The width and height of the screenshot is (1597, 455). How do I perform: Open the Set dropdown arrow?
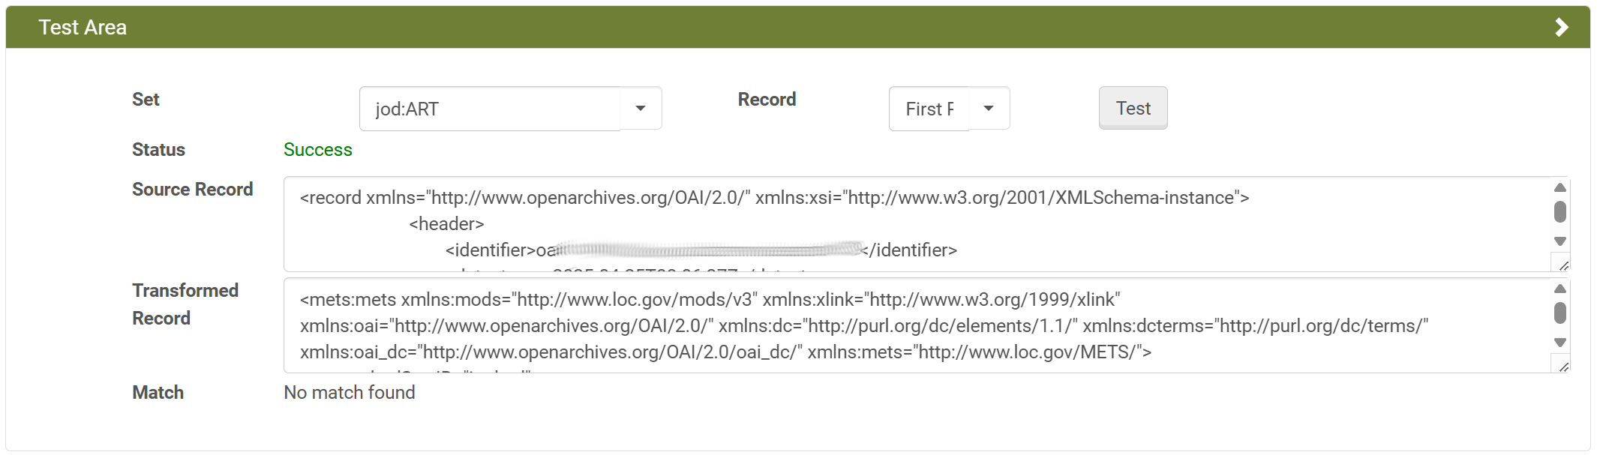tap(641, 109)
